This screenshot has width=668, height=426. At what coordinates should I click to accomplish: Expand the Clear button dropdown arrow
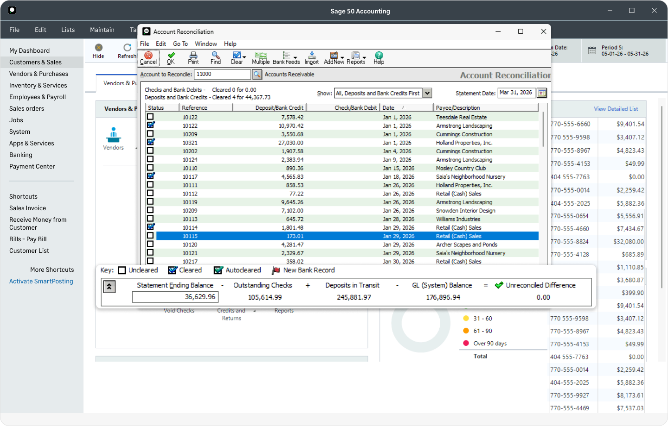pos(244,58)
